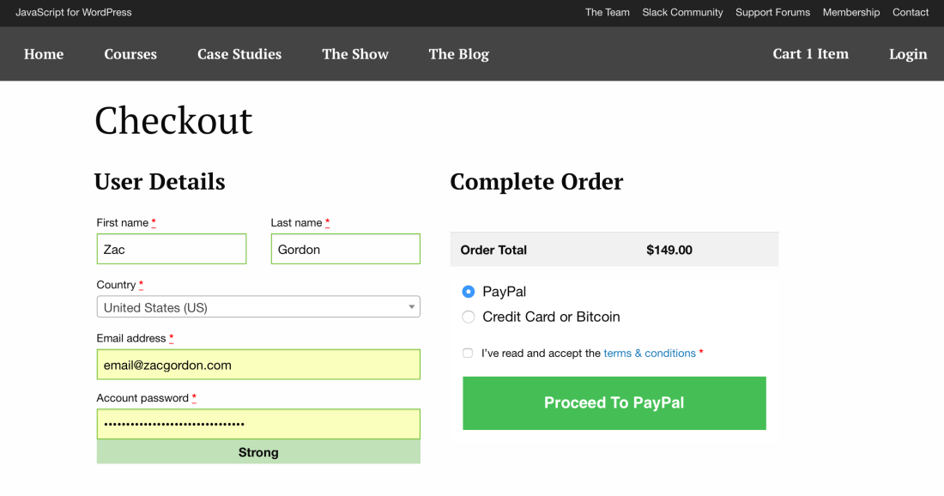This screenshot has width=944, height=496.
Task: Accept the terms & conditions checkbox
Action: [468, 353]
